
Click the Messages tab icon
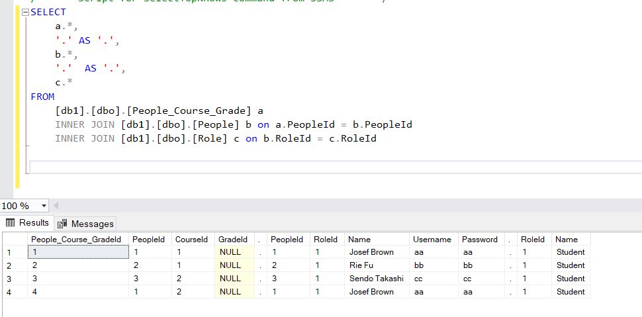[62, 224]
